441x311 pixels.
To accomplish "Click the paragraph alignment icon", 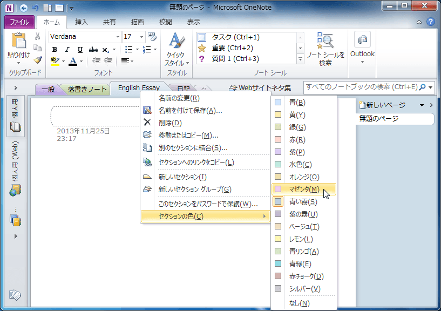I will coord(125,61).
